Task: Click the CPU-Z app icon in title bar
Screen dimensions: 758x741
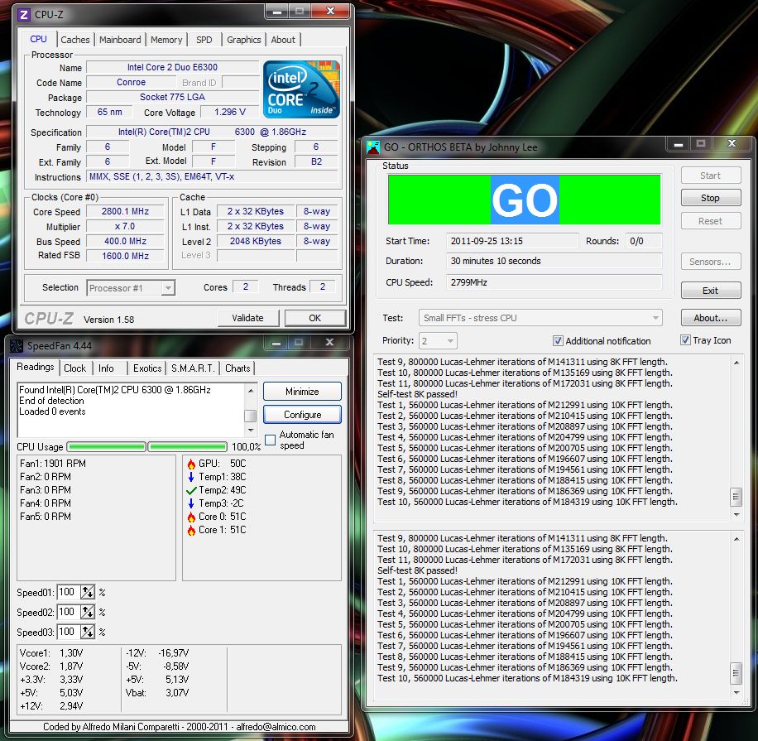Action: coord(23,15)
